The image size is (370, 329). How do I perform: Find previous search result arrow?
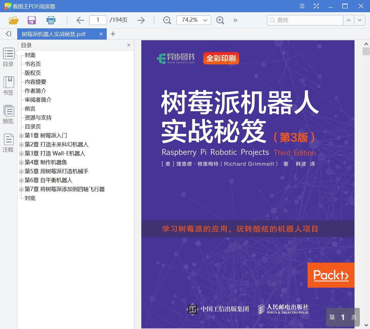(x=349, y=20)
